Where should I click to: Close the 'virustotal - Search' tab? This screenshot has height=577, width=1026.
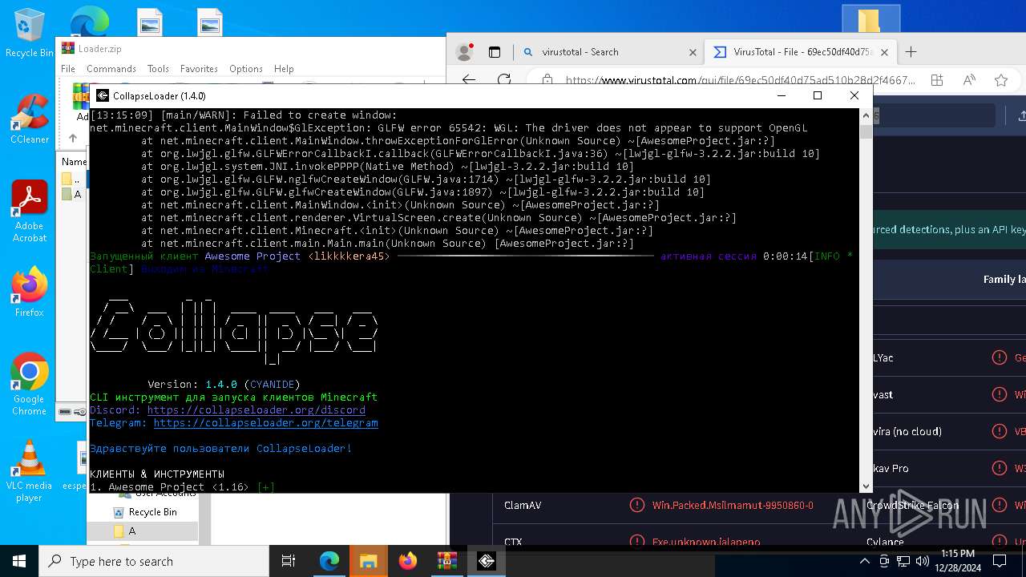pyautogui.click(x=693, y=52)
